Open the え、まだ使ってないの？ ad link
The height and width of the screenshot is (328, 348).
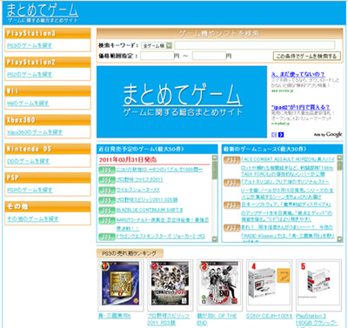pyautogui.click(x=298, y=75)
